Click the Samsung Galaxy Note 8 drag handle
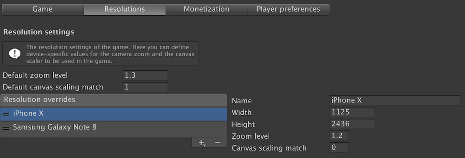 (6, 128)
